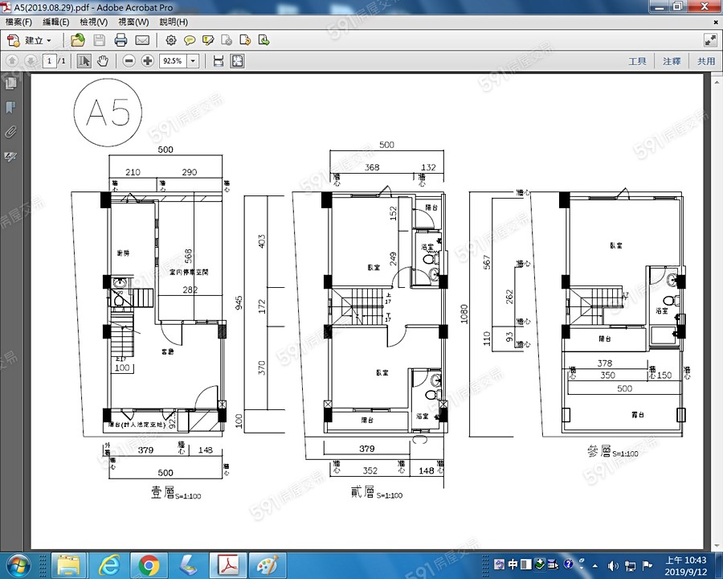Show hidden system tray icons

click(x=594, y=565)
